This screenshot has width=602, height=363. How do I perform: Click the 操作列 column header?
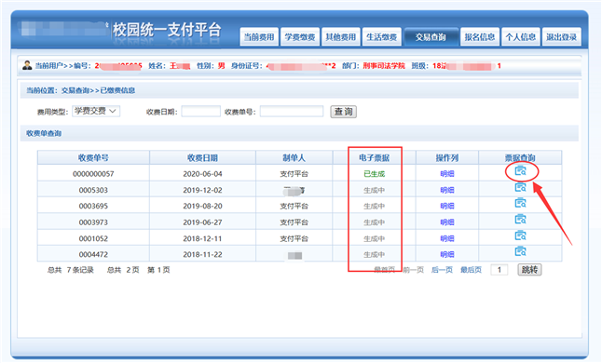tap(447, 157)
